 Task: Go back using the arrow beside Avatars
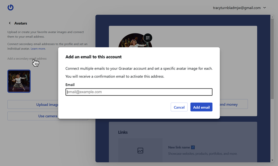[x=10, y=23]
